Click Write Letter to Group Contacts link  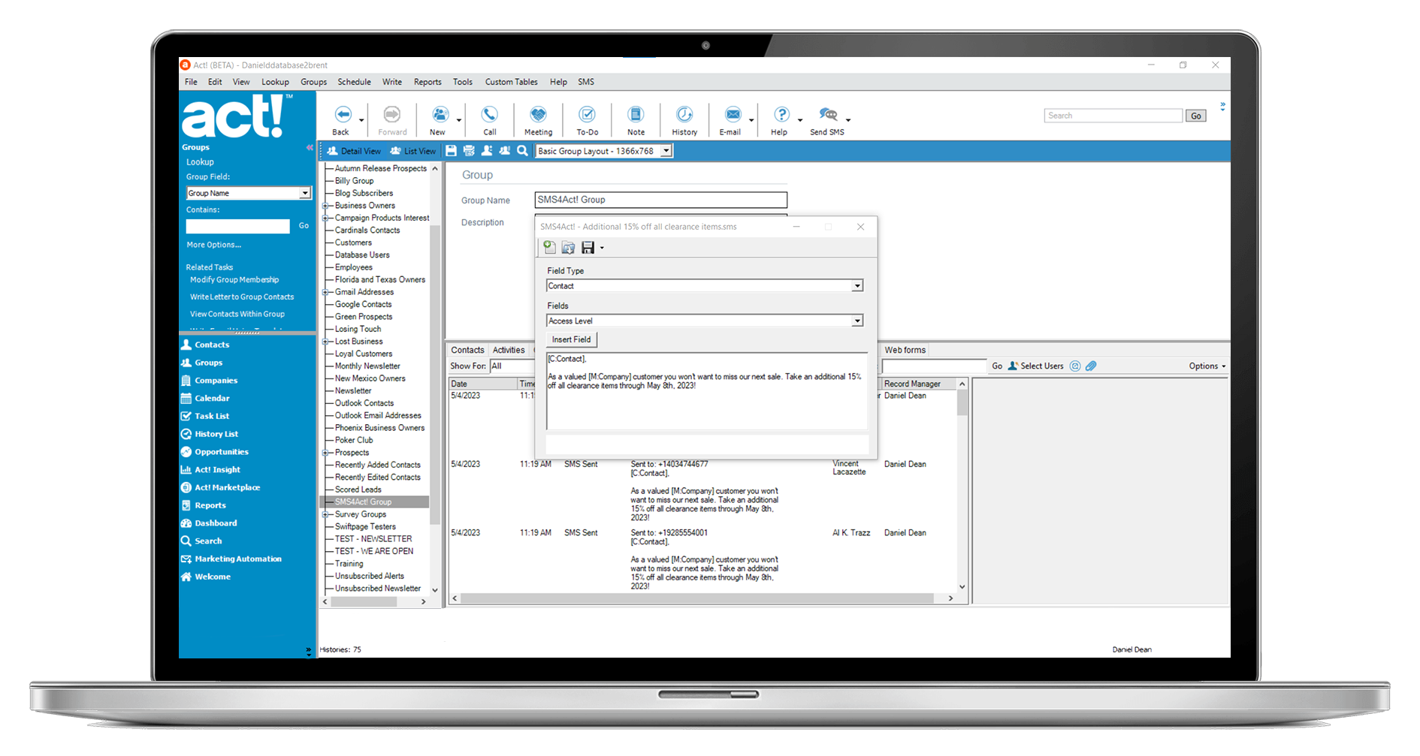[242, 297]
